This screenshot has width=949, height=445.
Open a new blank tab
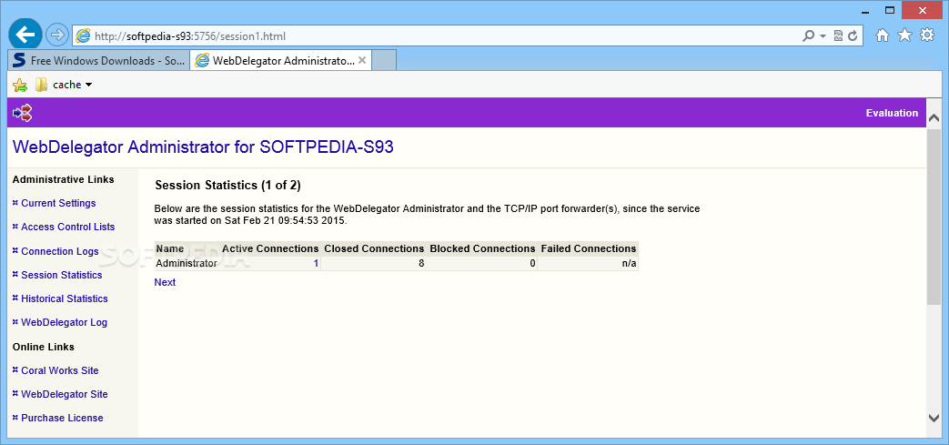tap(384, 61)
